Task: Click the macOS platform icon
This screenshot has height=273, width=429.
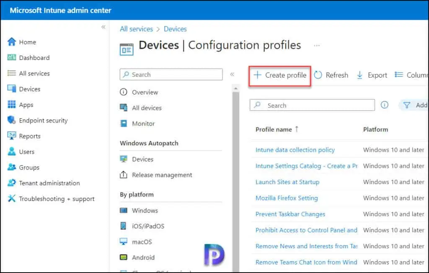Action: [124, 242]
